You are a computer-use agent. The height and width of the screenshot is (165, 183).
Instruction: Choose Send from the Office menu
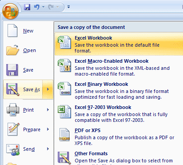point(28,149)
